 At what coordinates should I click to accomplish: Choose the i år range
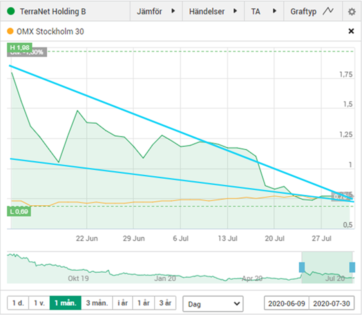pyautogui.click(x=123, y=303)
